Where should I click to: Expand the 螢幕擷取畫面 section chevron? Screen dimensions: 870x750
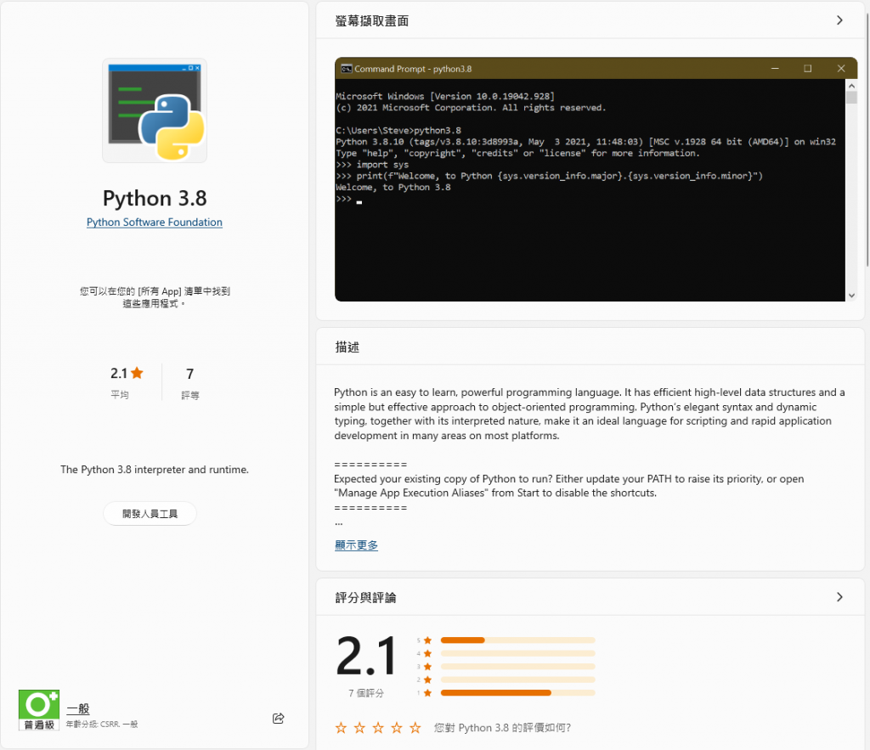point(839,20)
